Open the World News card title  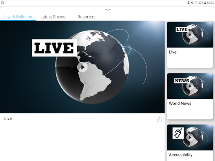[x=180, y=104]
